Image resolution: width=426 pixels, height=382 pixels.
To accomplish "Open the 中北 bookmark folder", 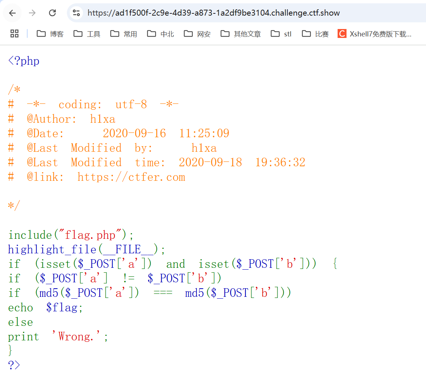I will coord(160,34).
